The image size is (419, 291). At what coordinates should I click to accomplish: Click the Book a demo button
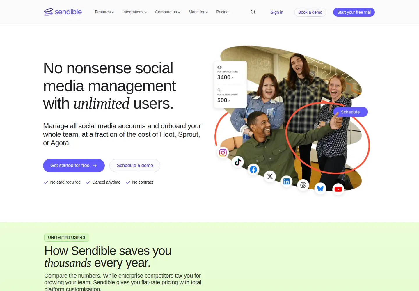[310, 12]
